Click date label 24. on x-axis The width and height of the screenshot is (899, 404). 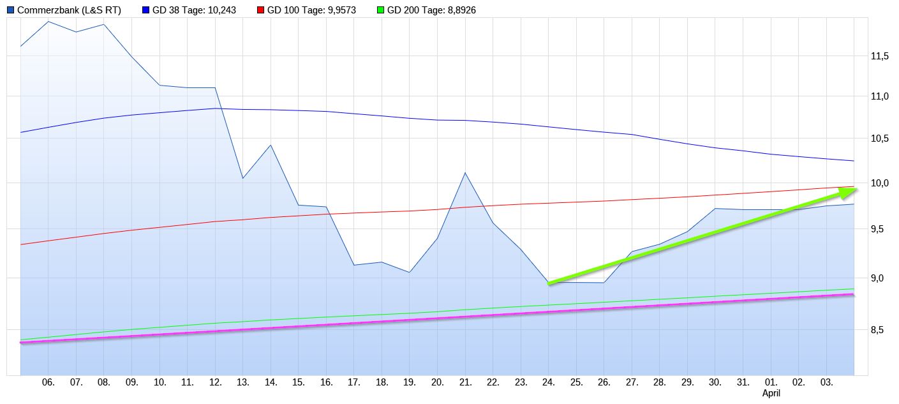pyautogui.click(x=549, y=383)
